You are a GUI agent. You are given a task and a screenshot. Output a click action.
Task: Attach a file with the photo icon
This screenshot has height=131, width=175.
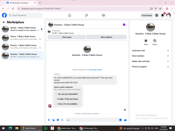pos(54,120)
